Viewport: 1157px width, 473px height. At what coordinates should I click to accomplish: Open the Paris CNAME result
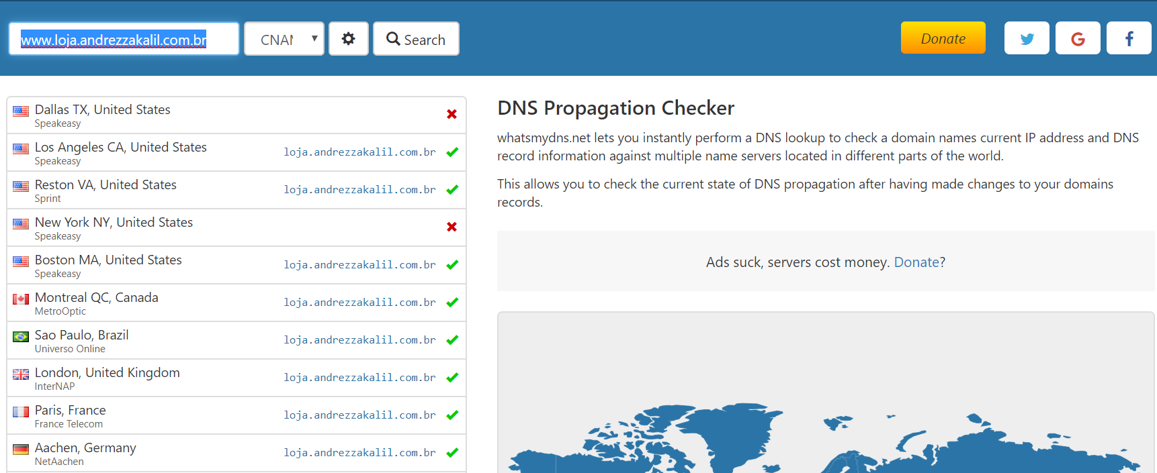pos(359,415)
